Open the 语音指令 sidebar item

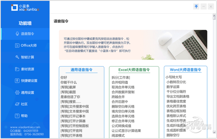click(25, 34)
